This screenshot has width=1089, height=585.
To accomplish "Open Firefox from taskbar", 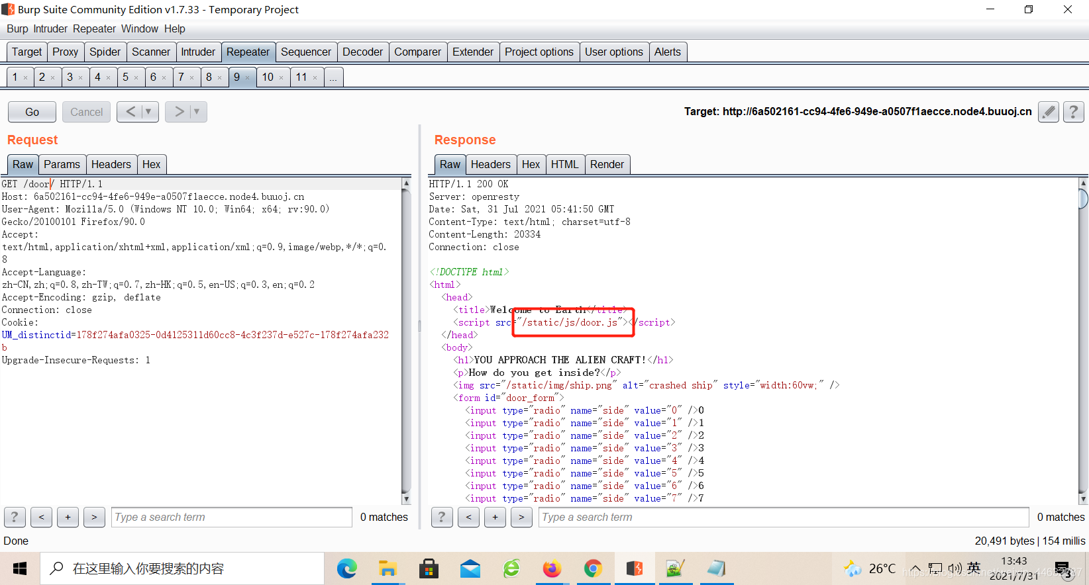I will (552, 568).
